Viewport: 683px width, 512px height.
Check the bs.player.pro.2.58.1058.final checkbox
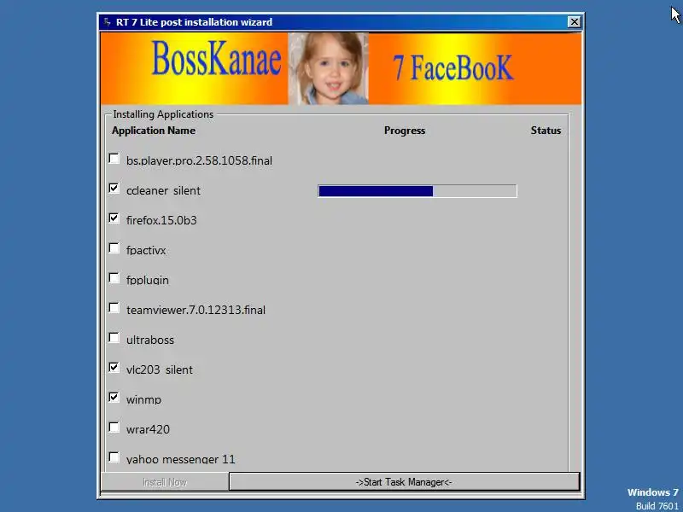coord(114,159)
